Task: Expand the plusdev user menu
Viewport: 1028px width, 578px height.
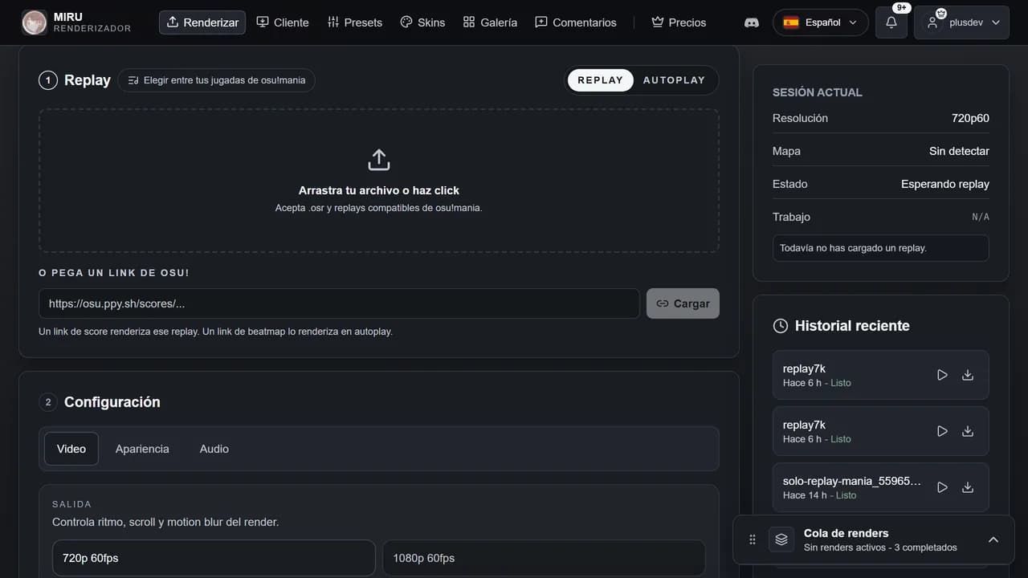Action: (961, 22)
